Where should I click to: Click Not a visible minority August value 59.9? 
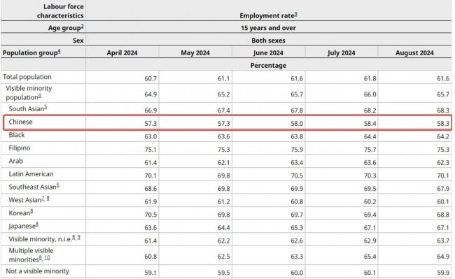pyautogui.click(x=443, y=273)
